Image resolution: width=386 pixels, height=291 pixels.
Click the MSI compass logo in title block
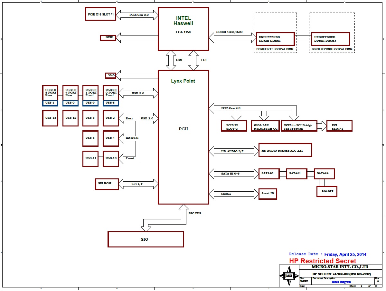289,276
